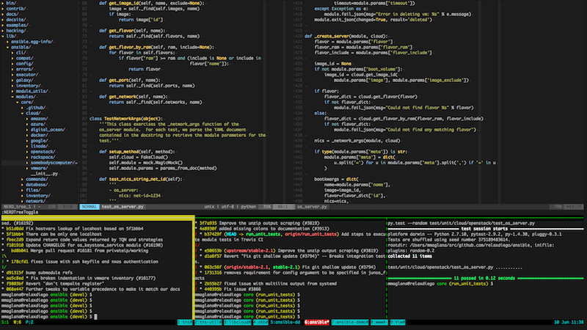Click the NORMAL mode indicator in Vim statusline
The width and height of the screenshot is (587, 330).
(89, 207)
